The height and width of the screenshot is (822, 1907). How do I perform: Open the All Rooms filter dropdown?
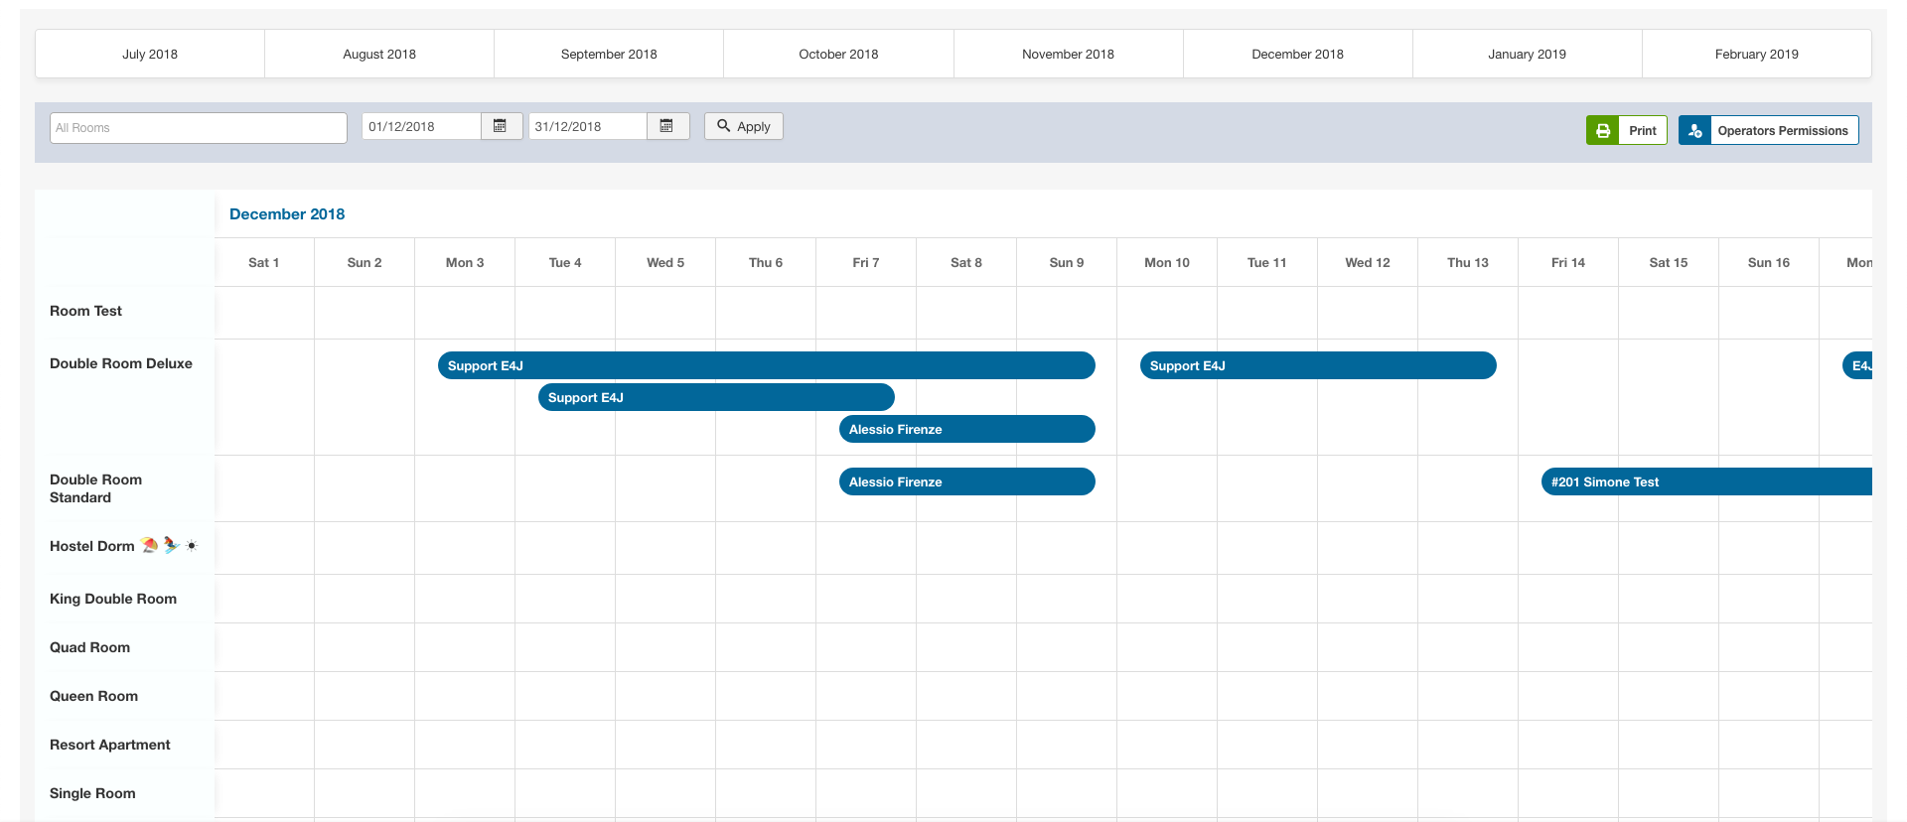pos(198,128)
